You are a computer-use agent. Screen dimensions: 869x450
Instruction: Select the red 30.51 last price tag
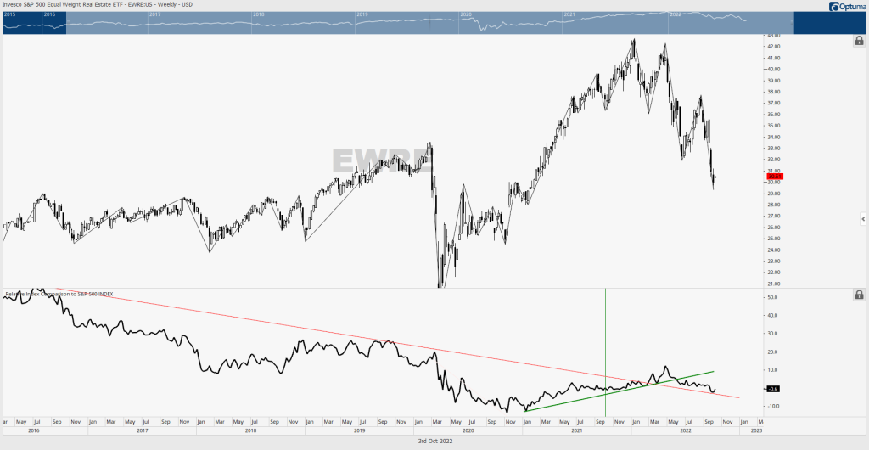pos(774,177)
